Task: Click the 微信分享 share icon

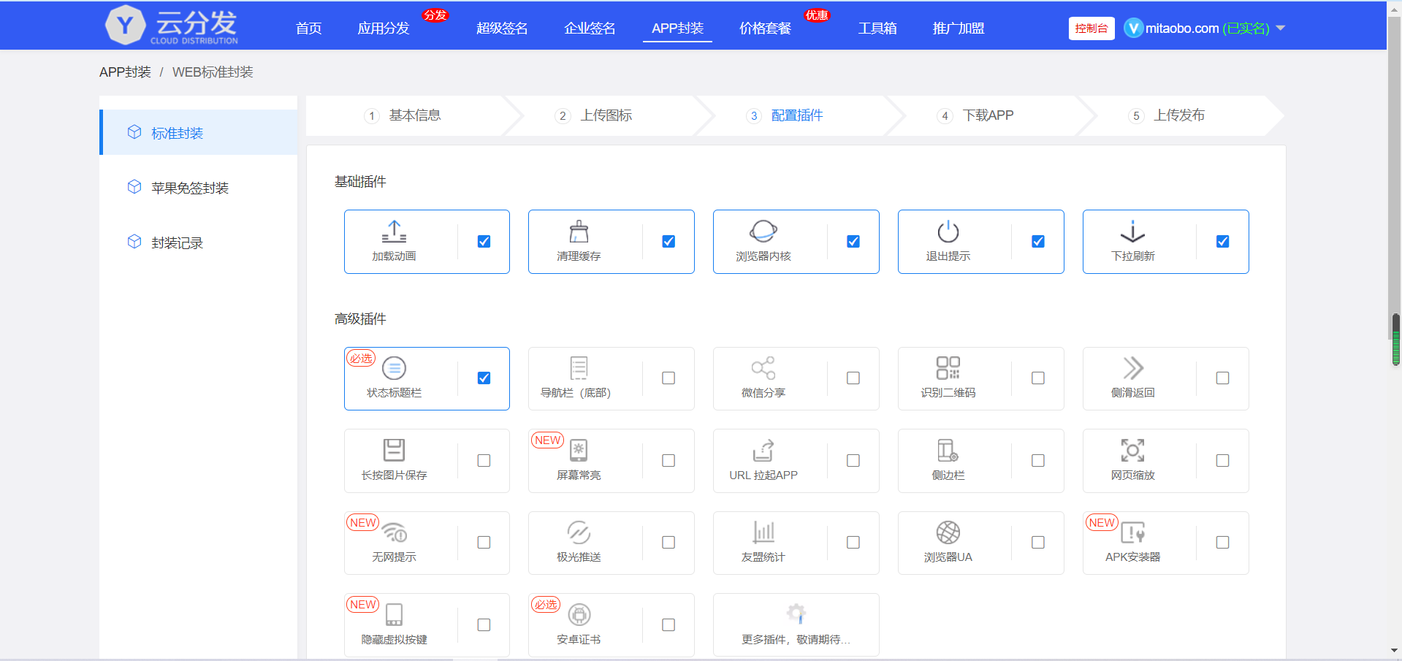Action: [x=763, y=368]
